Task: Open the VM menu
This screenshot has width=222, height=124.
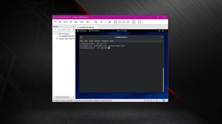Action: pyautogui.click(x=71, y=22)
